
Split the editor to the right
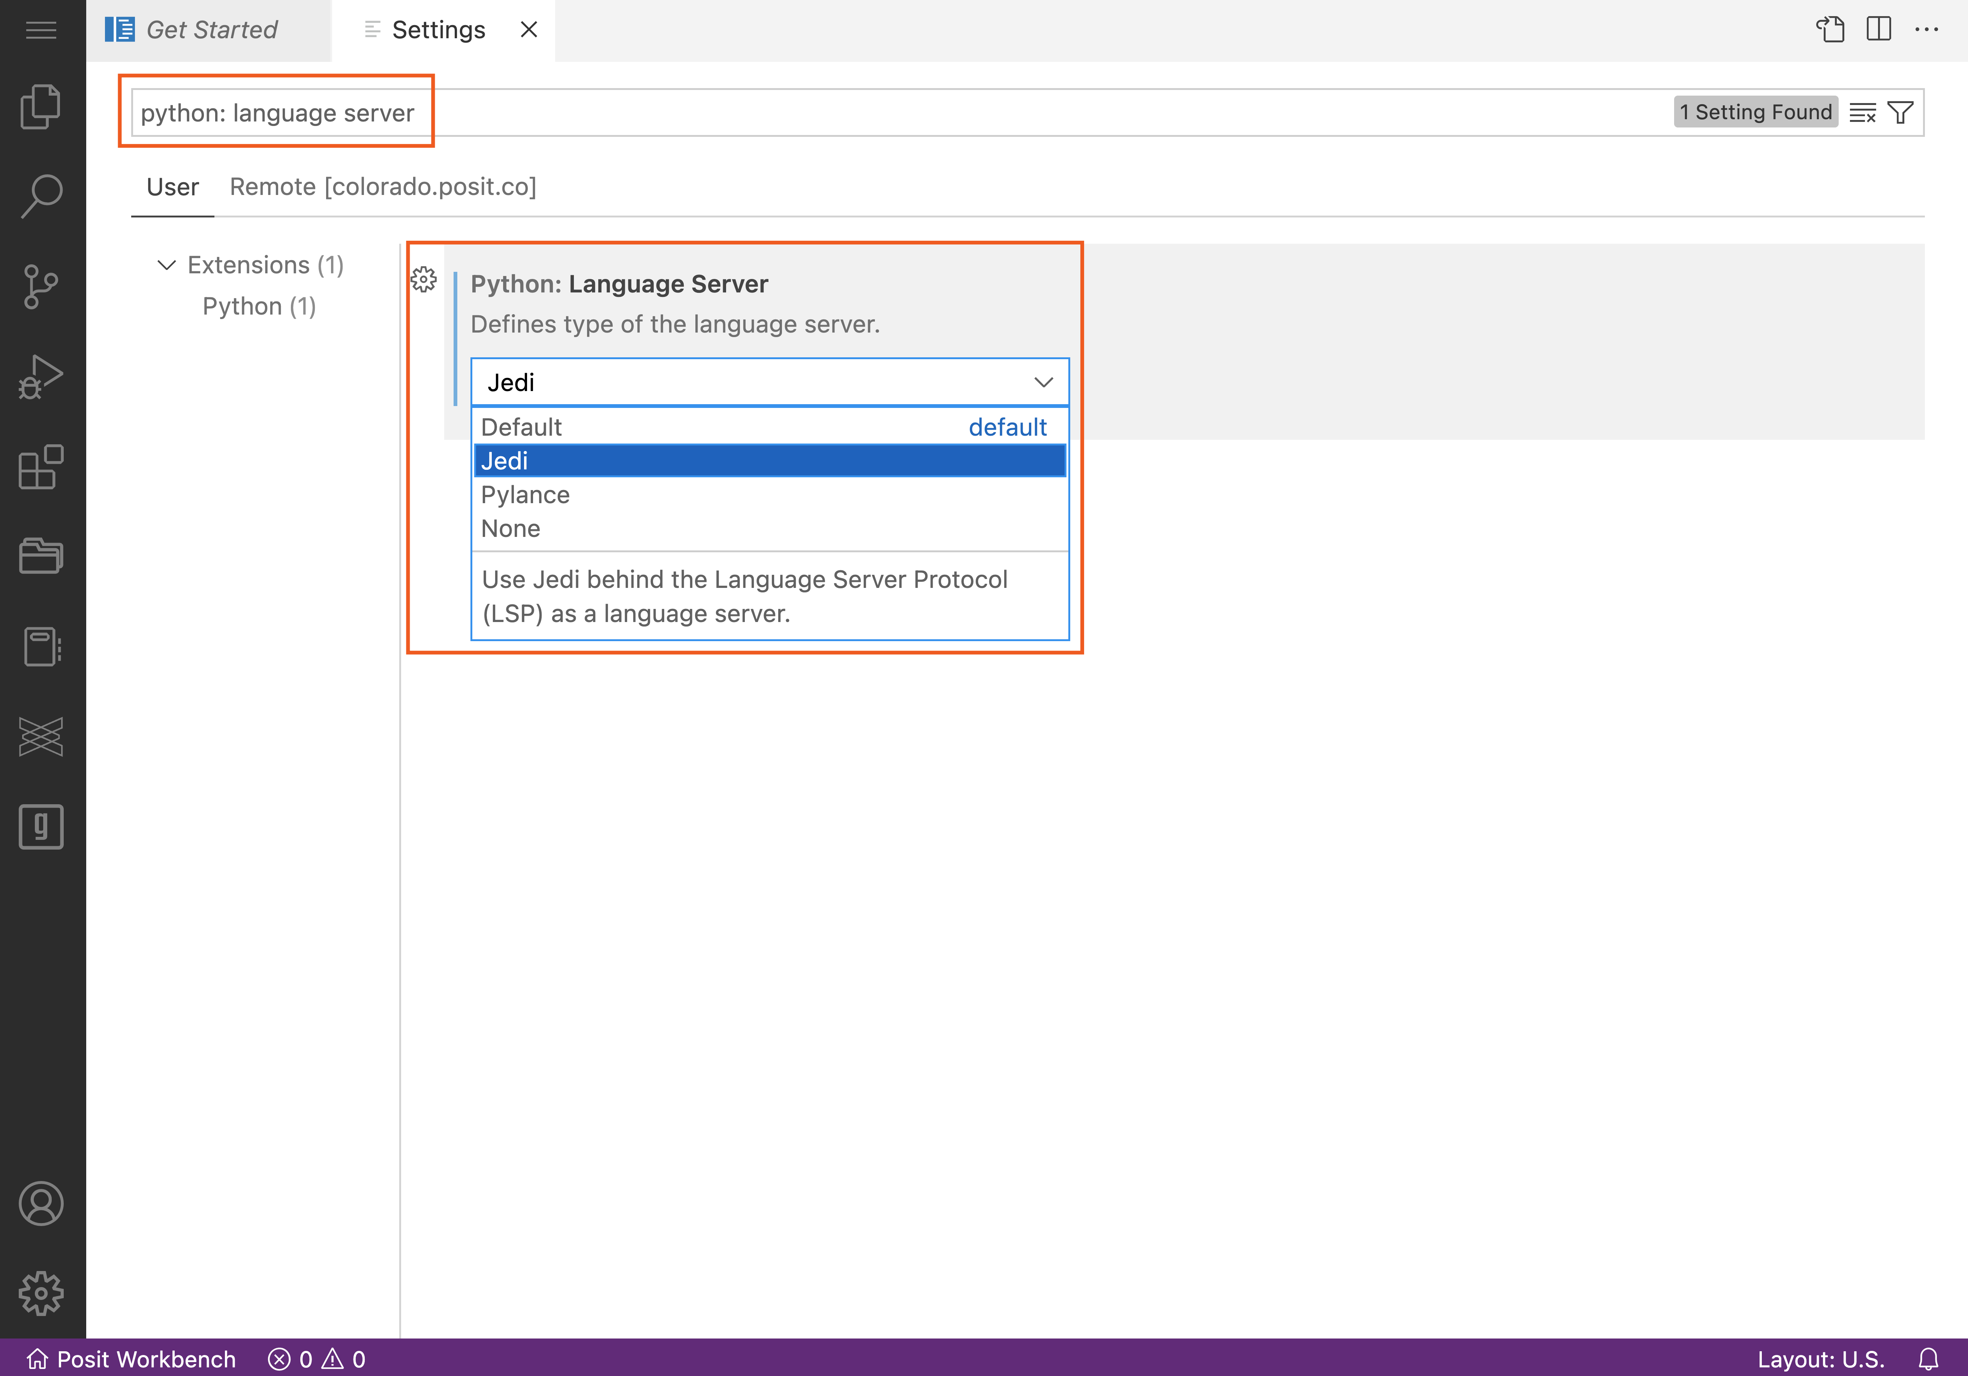click(x=1879, y=30)
